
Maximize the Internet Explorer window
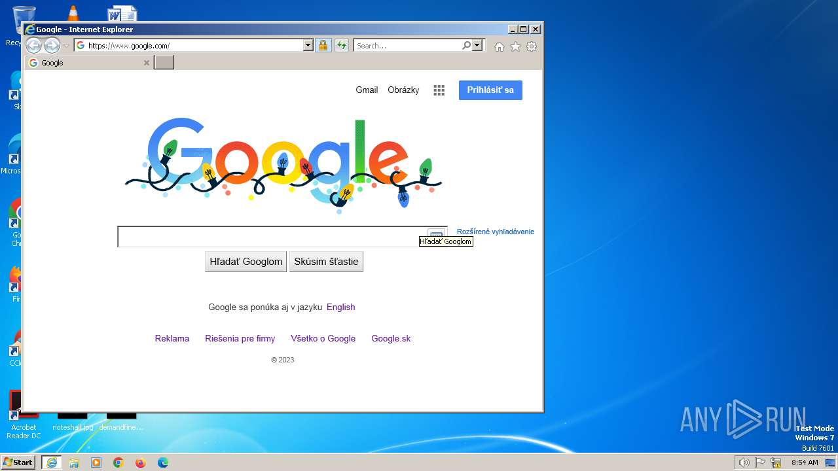coord(523,29)
